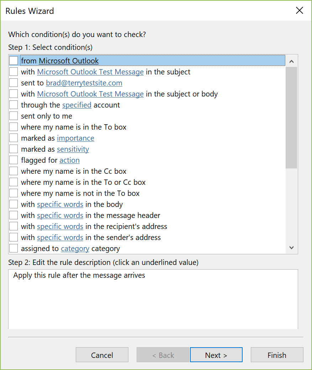The height and width of the screenshot is (370, 312).
Task: Open the brad@terrytestsite.com recipient link
Action: tap(84, 83)
